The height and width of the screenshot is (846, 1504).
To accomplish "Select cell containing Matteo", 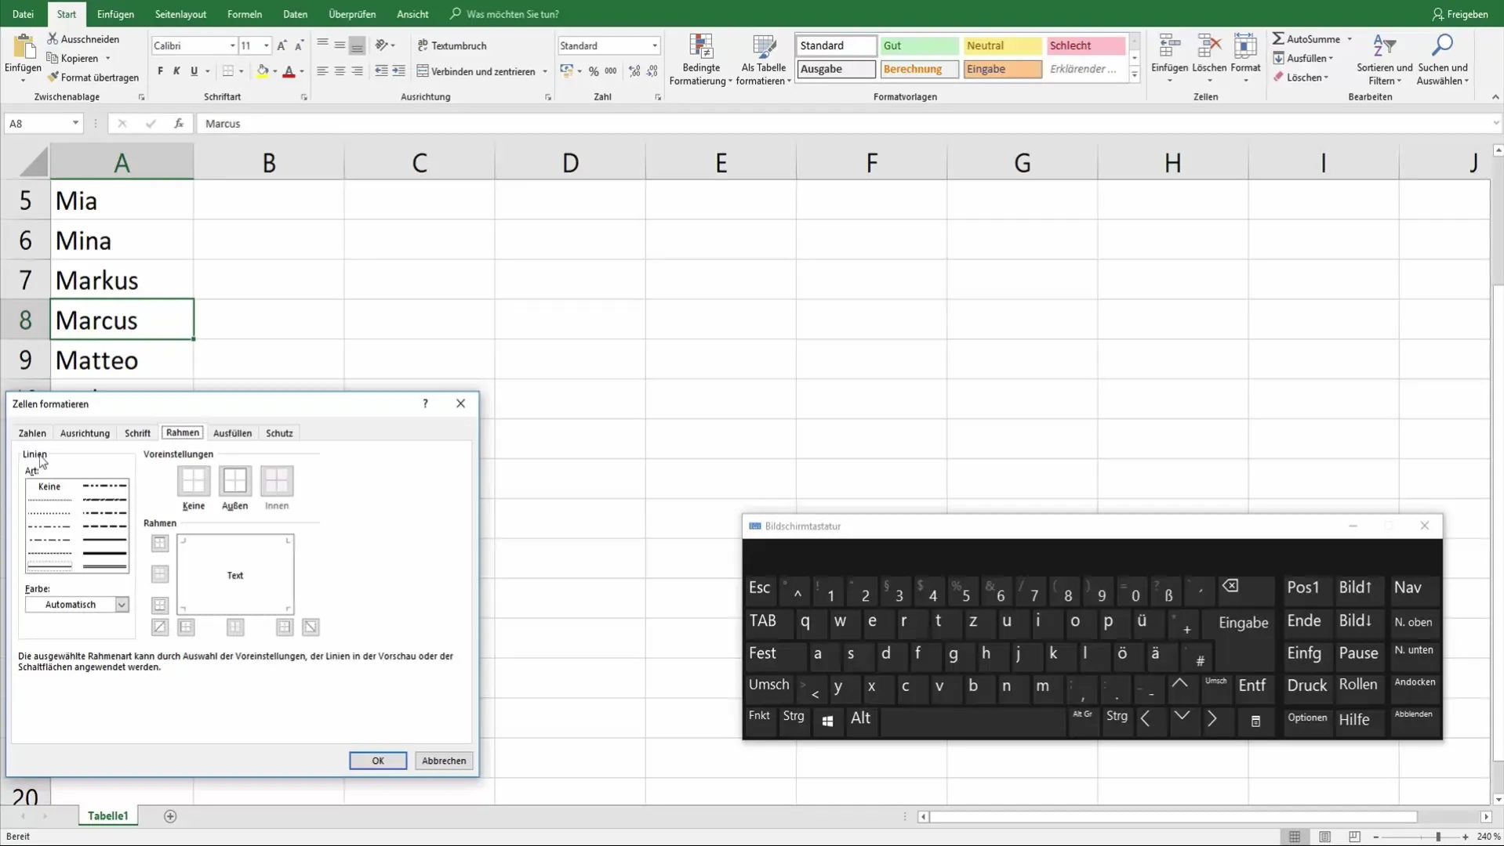I will click(122, 360).
